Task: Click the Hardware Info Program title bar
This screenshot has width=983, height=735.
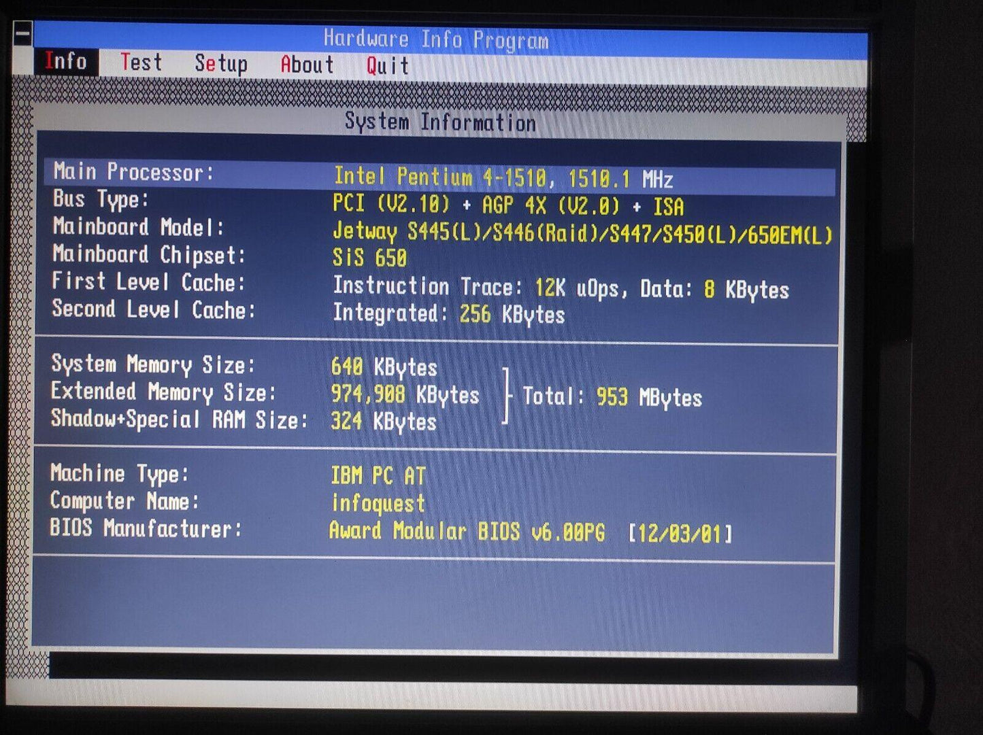Action: (x=436, y=39)
